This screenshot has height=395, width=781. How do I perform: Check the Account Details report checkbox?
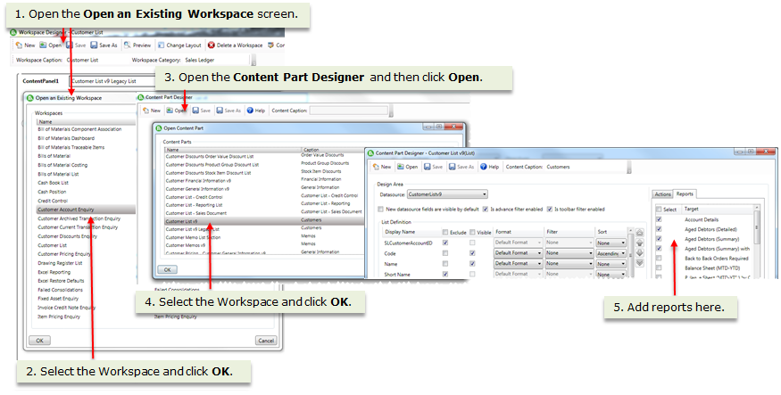(x=659, y=219)
